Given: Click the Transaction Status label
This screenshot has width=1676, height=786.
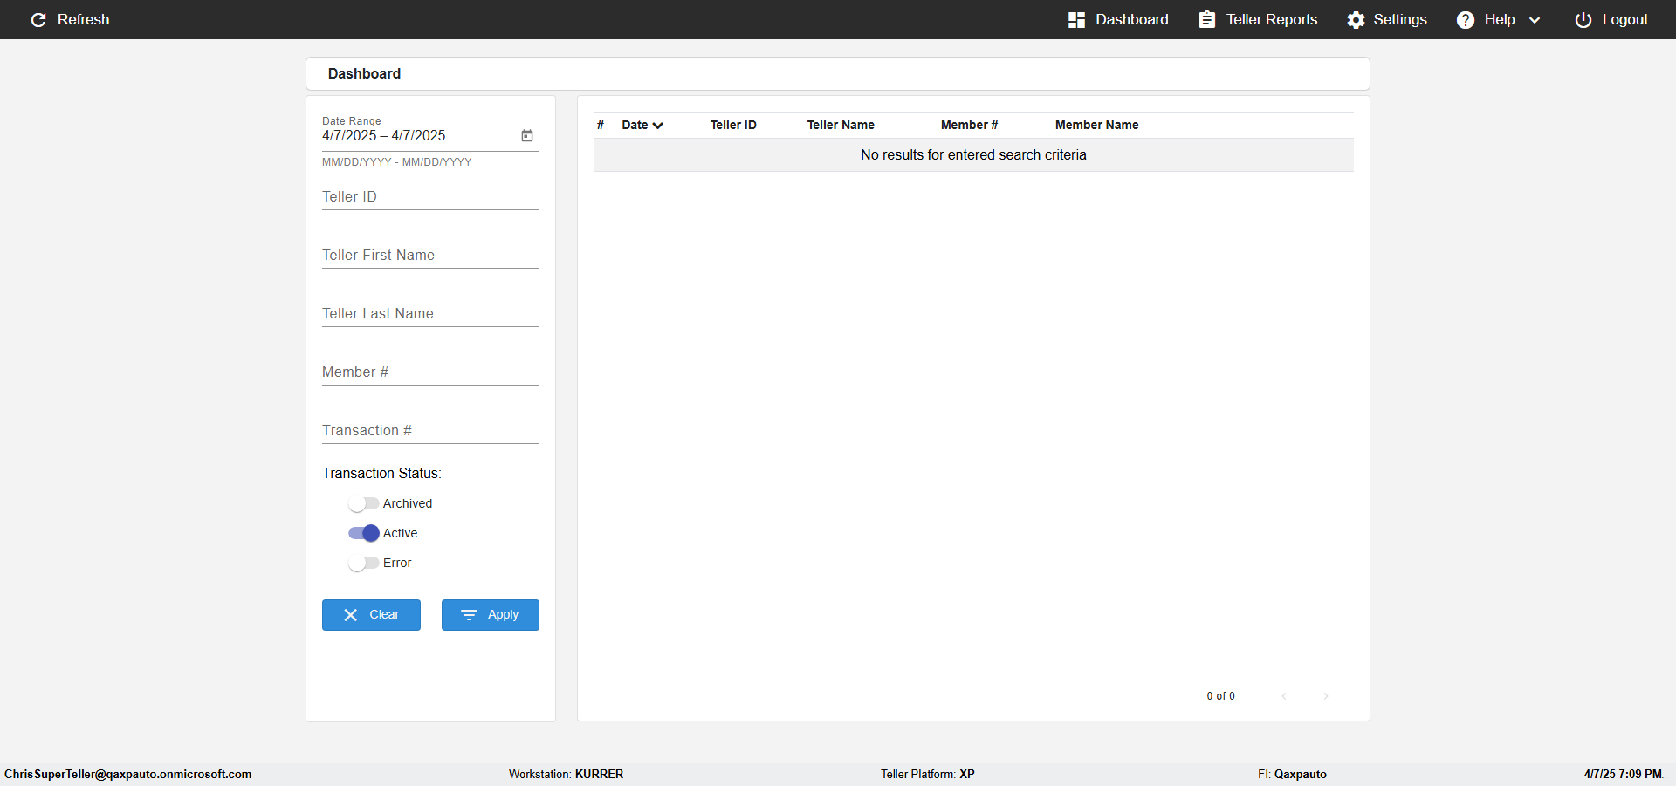Looking at the screenshot, I should (381, 474).
